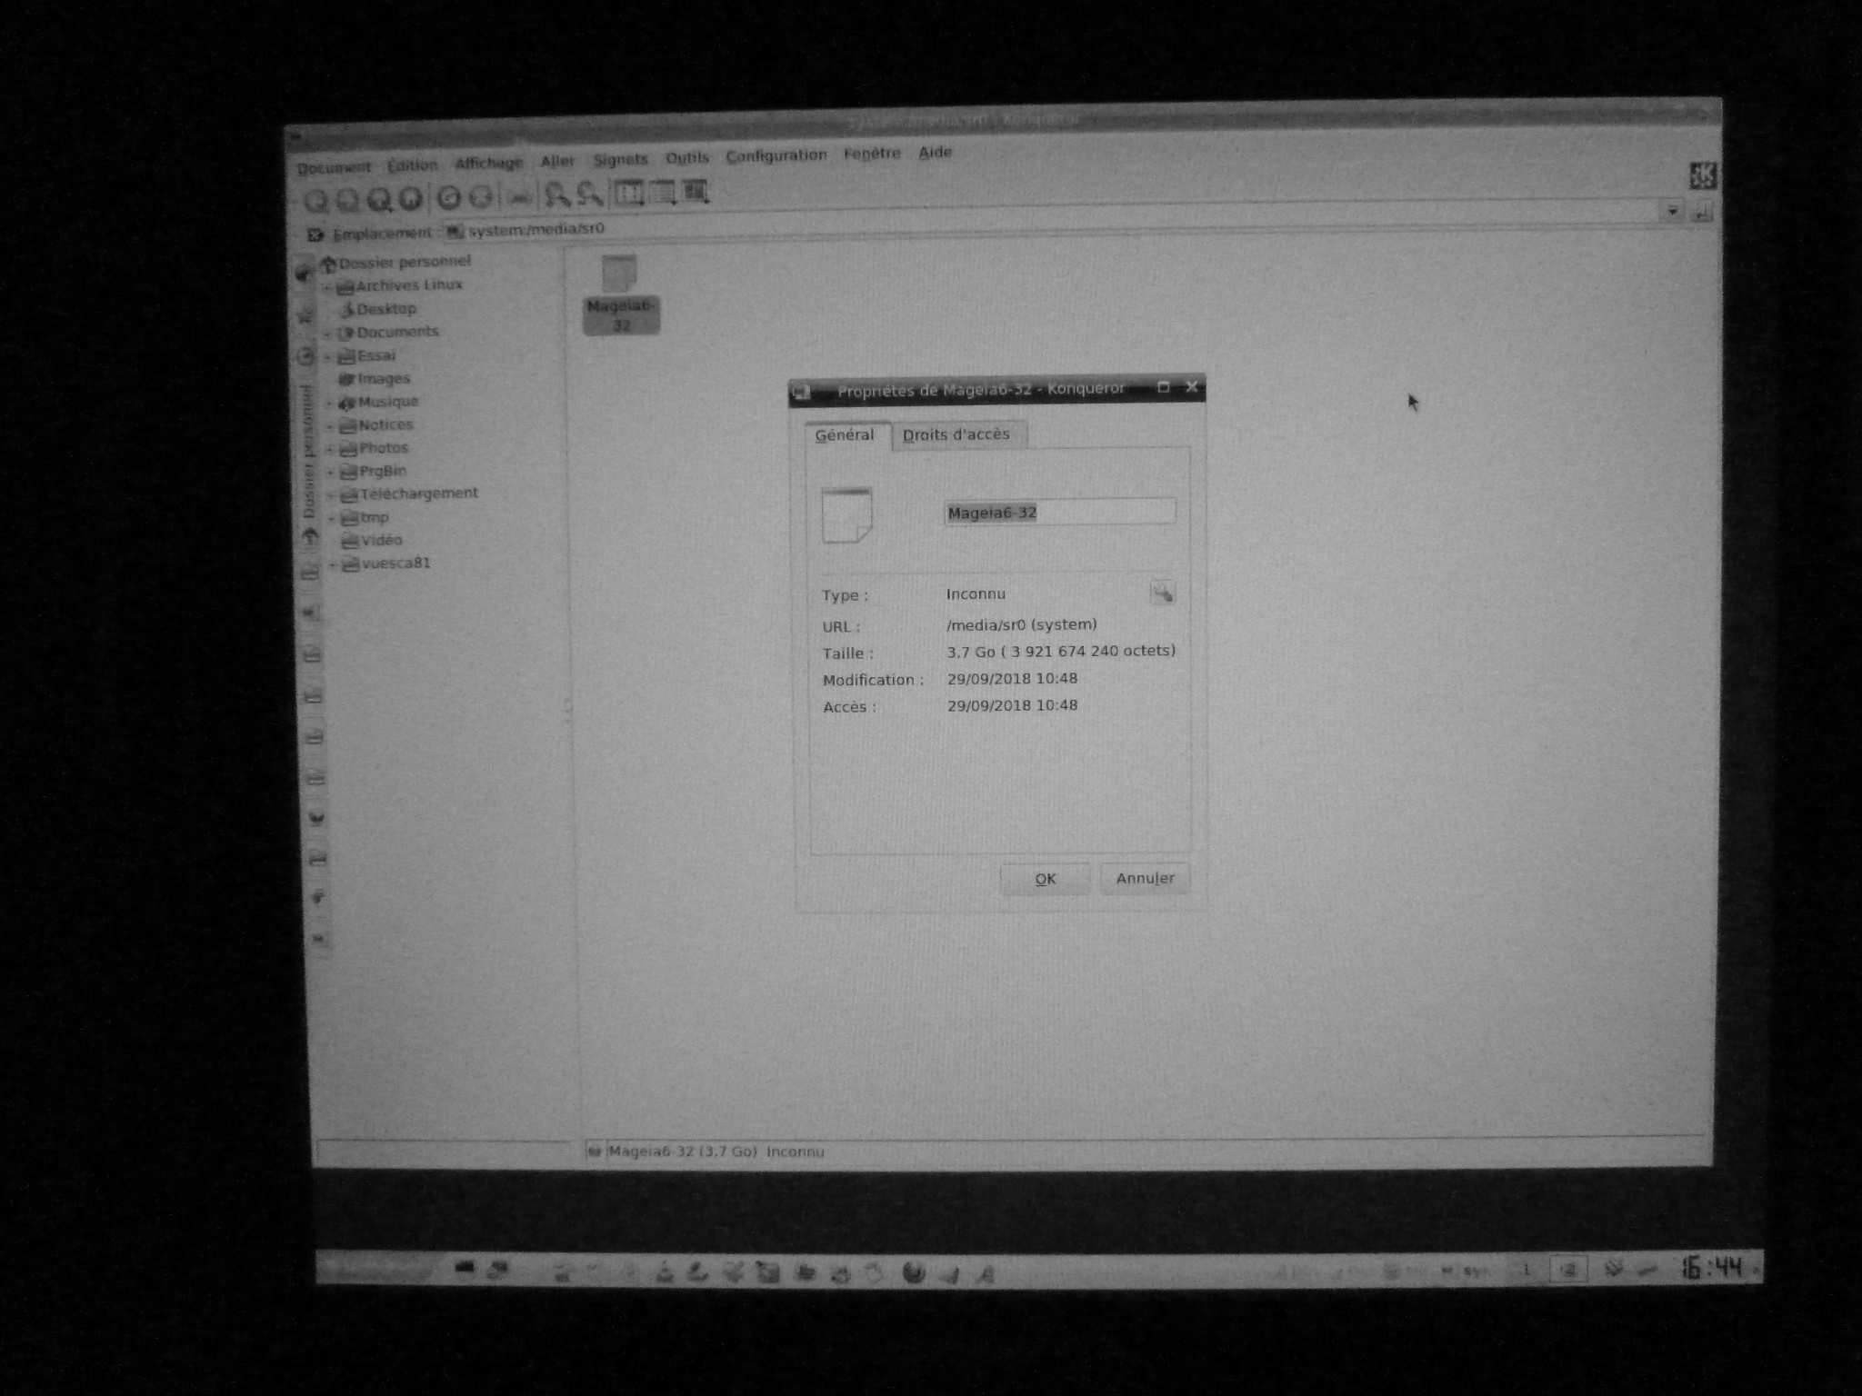This screenshot has width=1862, height=1396.
Task: Clear the location bar with its eraser icon
Action: pos(315,235)
